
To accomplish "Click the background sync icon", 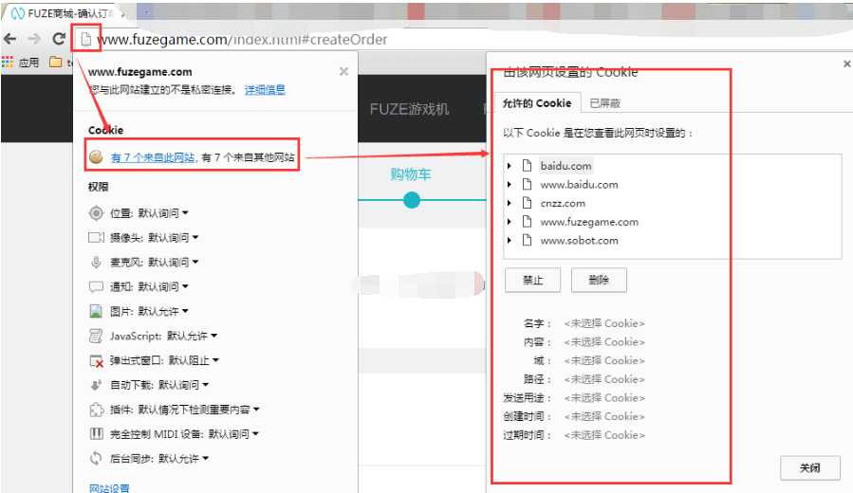I will click(96, 458).
